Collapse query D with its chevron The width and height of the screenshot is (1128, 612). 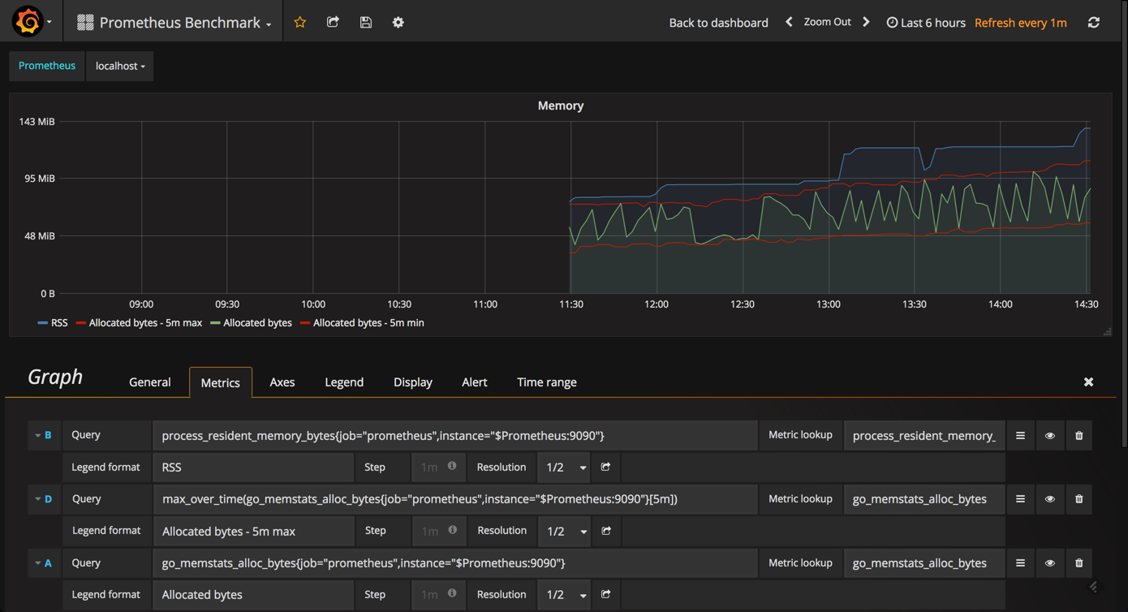[x=37, y=498]
